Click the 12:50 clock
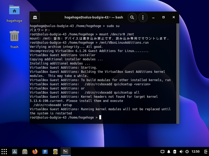Viewport: 209px width, 156px height. (195, 152)
